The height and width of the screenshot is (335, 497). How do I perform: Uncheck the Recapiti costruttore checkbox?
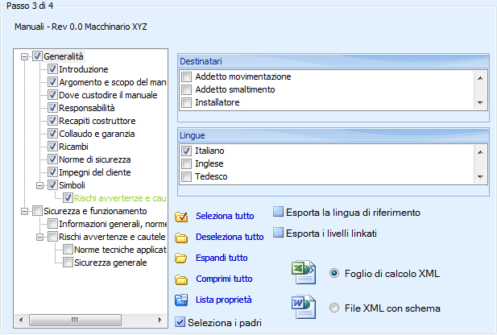pyautogui.click(x=52, y=121)
